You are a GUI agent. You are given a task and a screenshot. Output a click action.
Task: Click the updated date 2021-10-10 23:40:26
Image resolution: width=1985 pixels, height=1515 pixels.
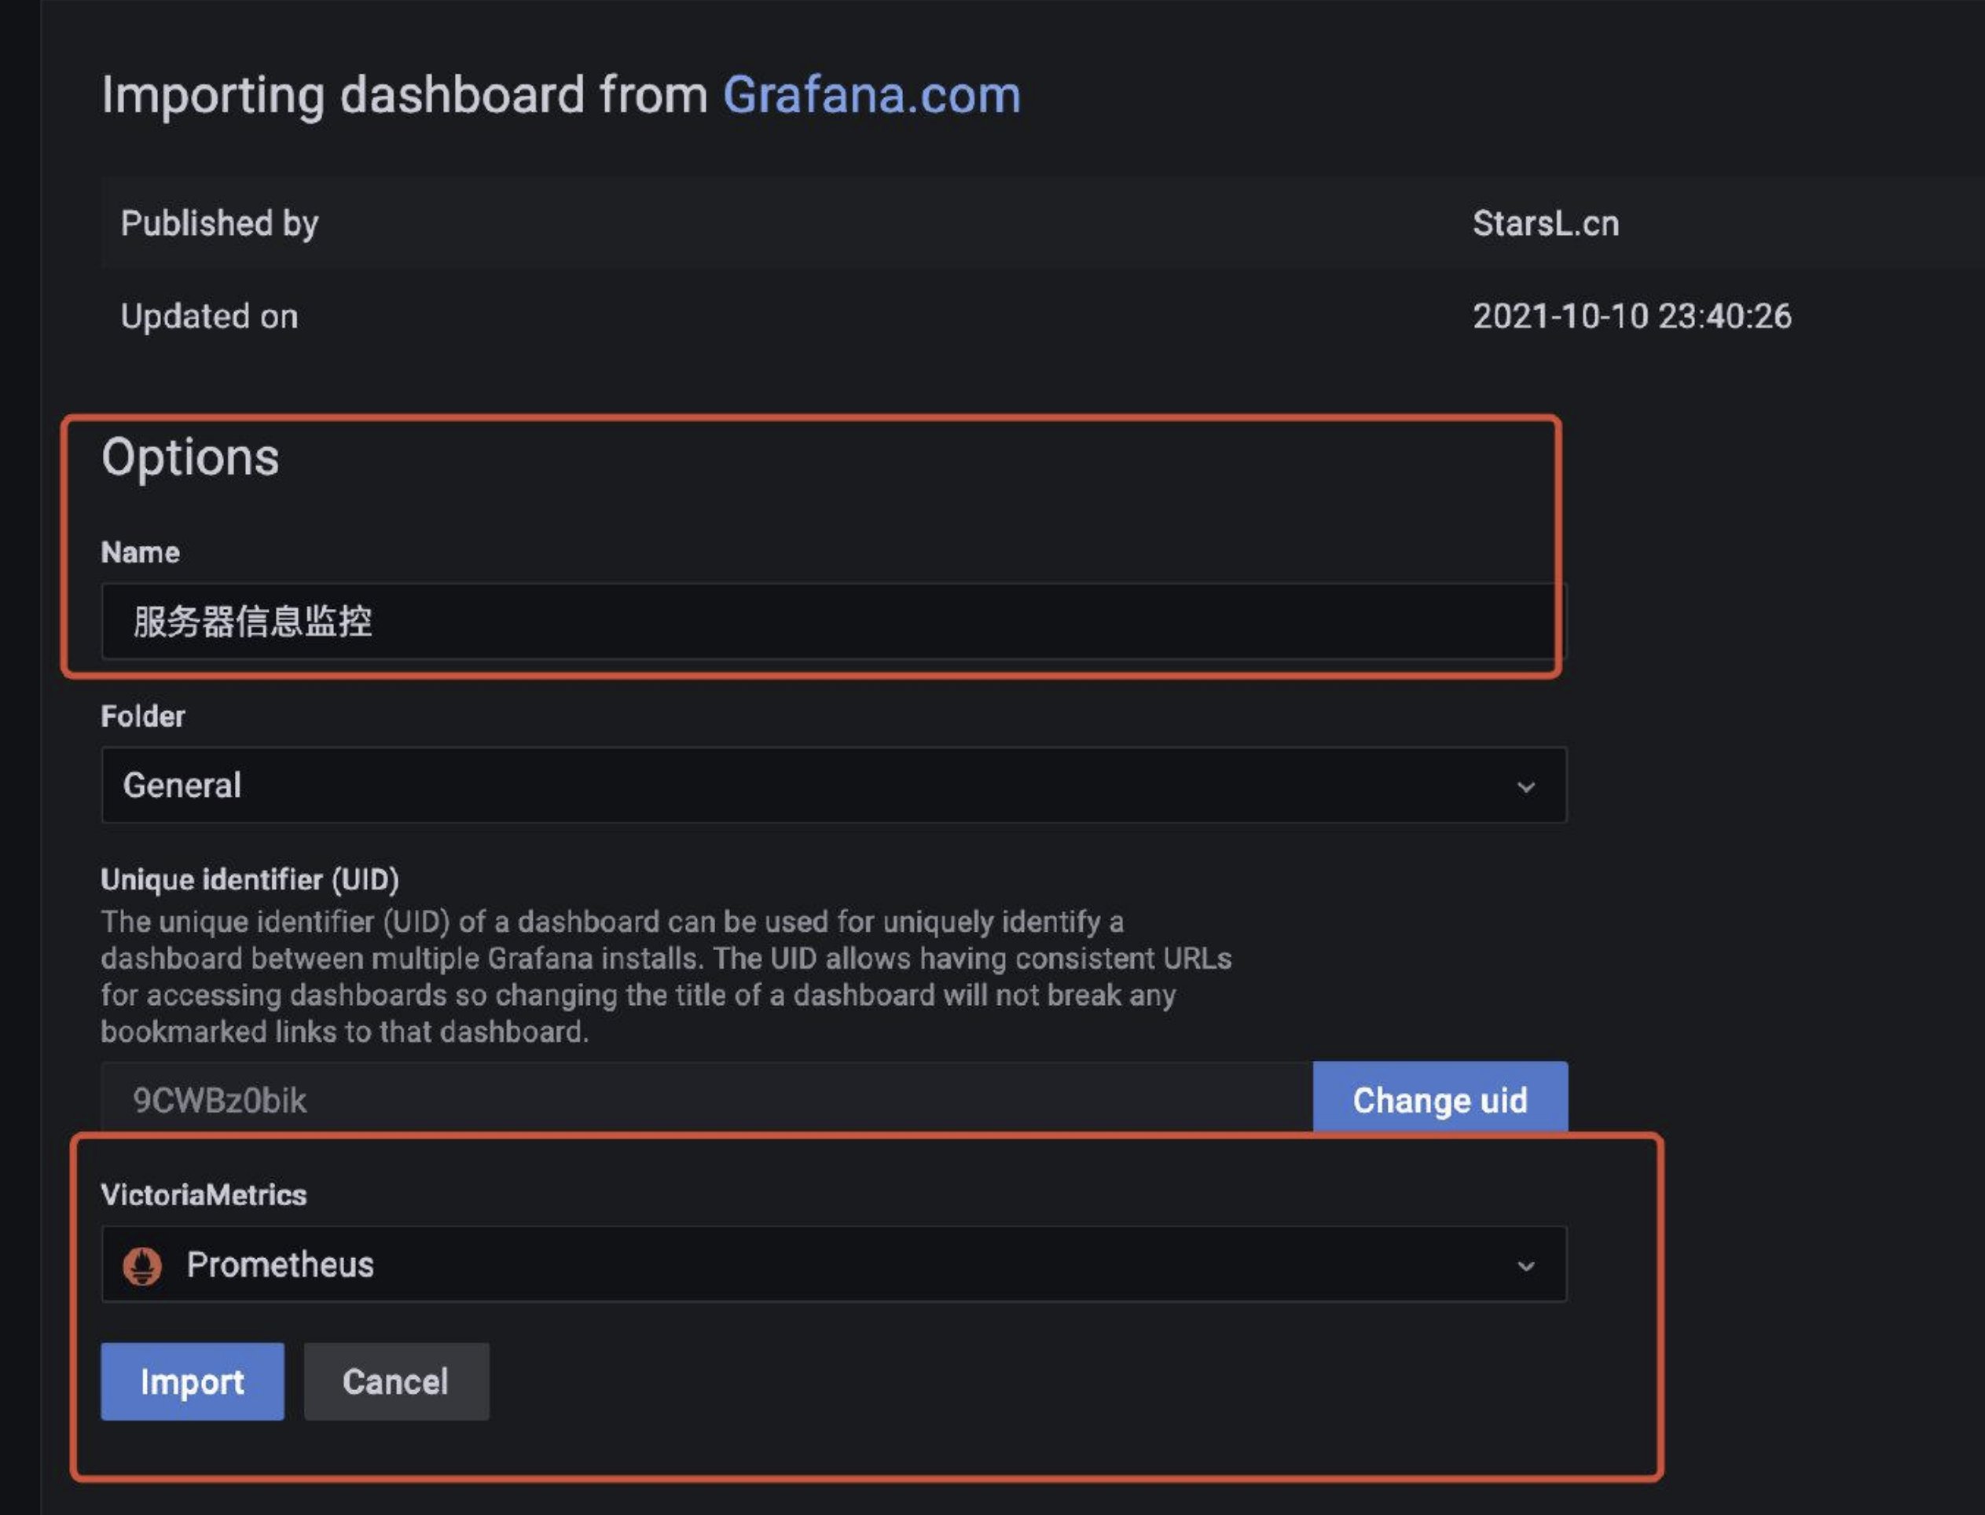[1631, 317]
